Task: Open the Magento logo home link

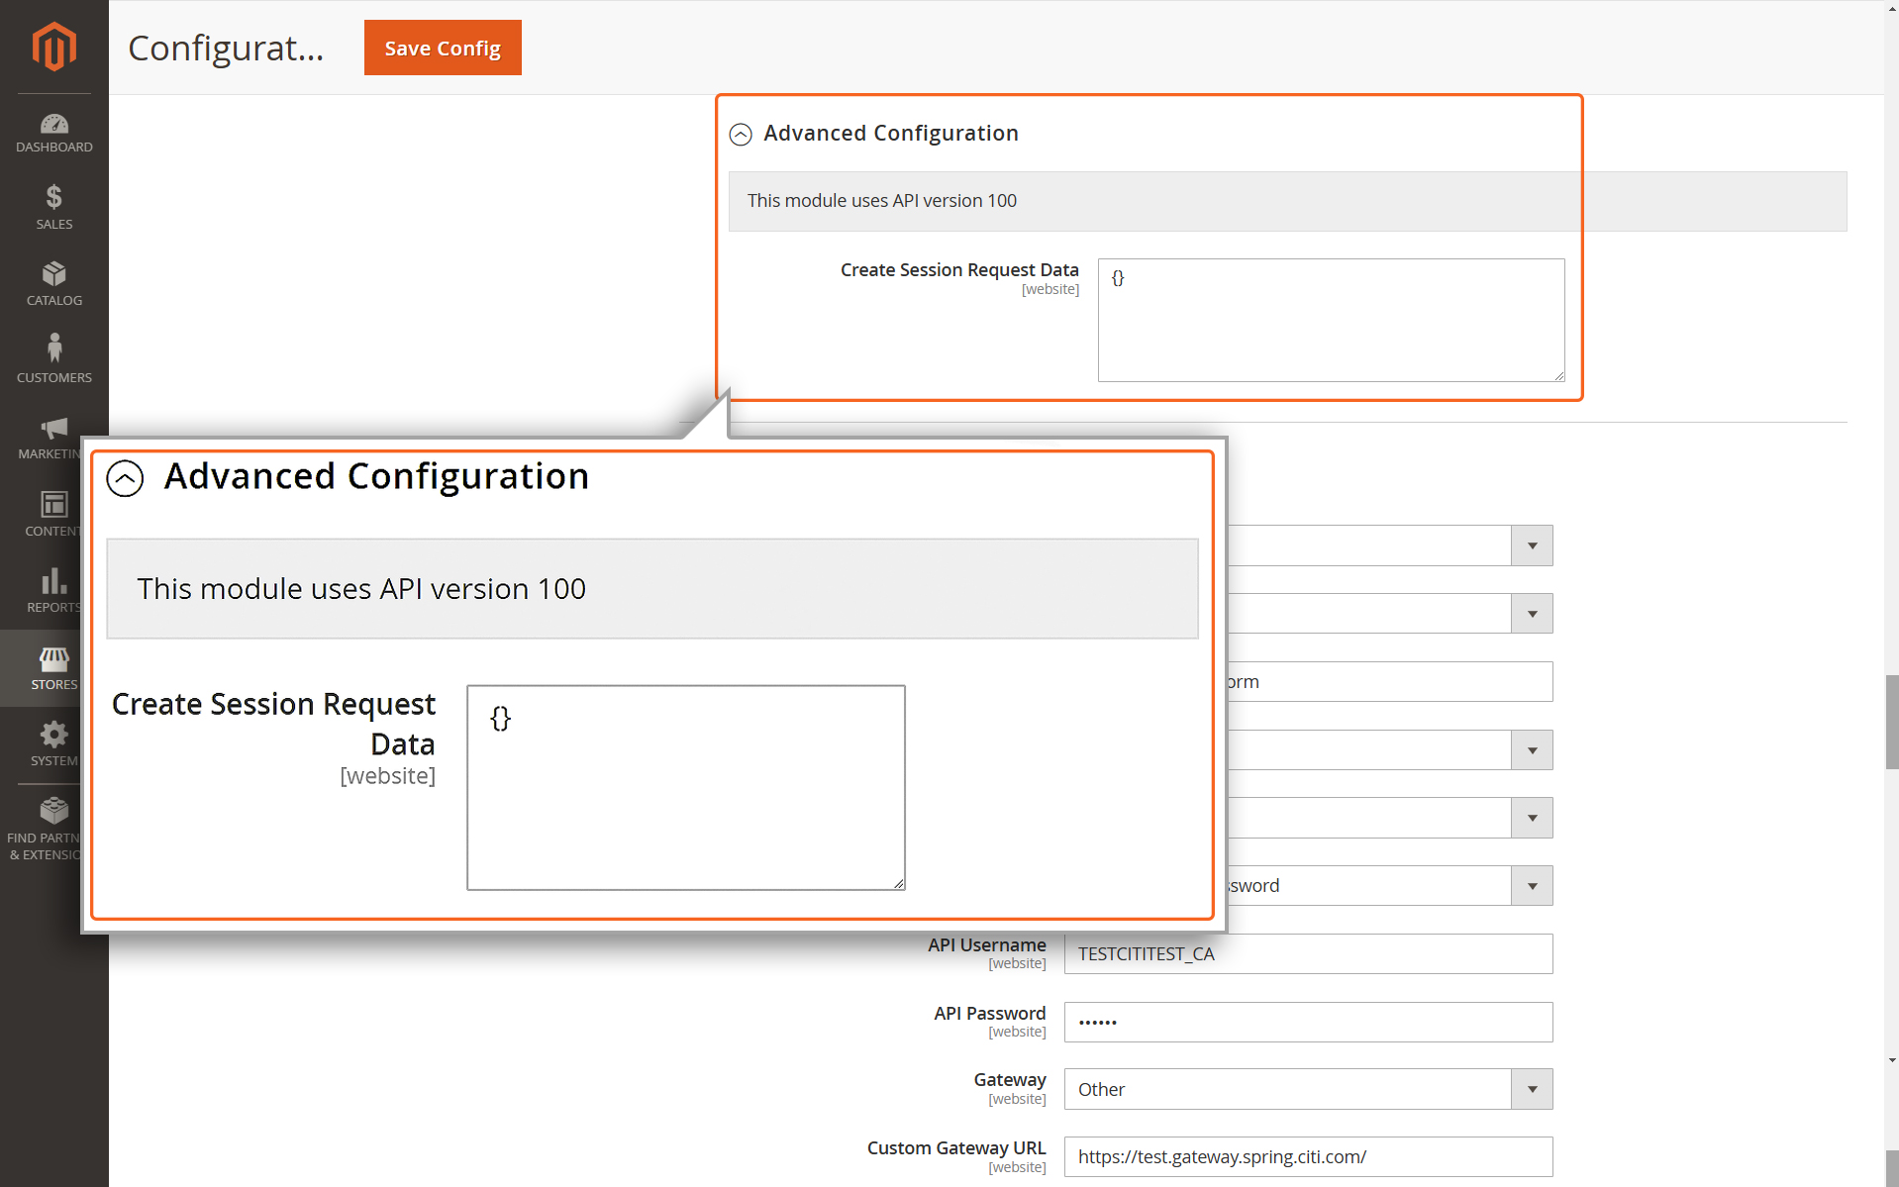Action: [x=53, y=47]
